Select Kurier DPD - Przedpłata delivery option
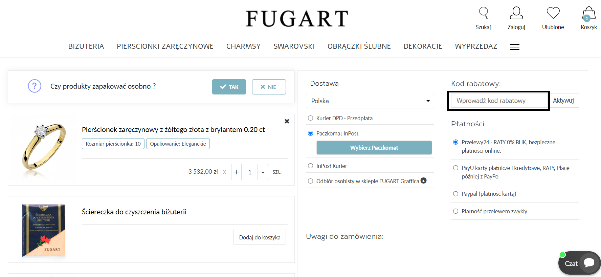This screenshot has width=601, height=277. (x=310, y=118)
